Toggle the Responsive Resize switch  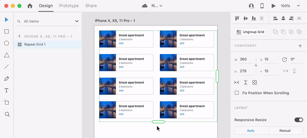click(x=299, y=120)
